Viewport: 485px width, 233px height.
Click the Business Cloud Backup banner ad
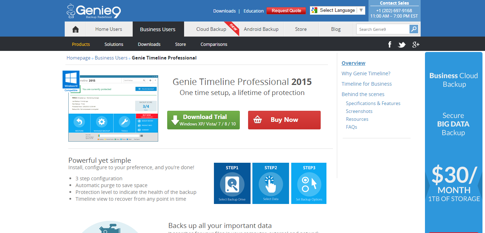(454, 142)
